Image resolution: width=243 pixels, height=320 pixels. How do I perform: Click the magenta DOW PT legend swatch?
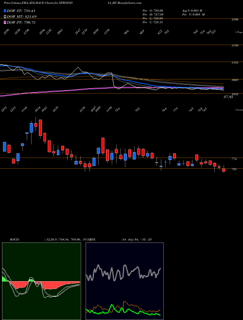[5, 22]
